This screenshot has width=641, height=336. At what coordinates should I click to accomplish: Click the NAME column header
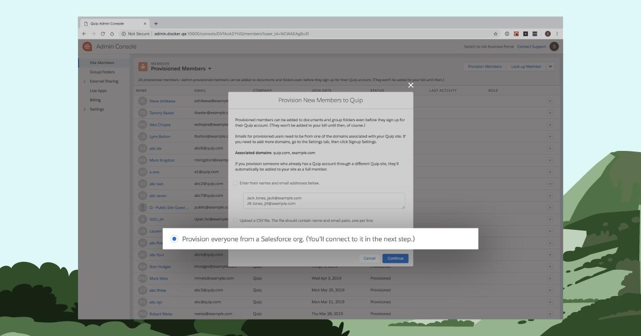pyautogui.click(x=141, y=91)
